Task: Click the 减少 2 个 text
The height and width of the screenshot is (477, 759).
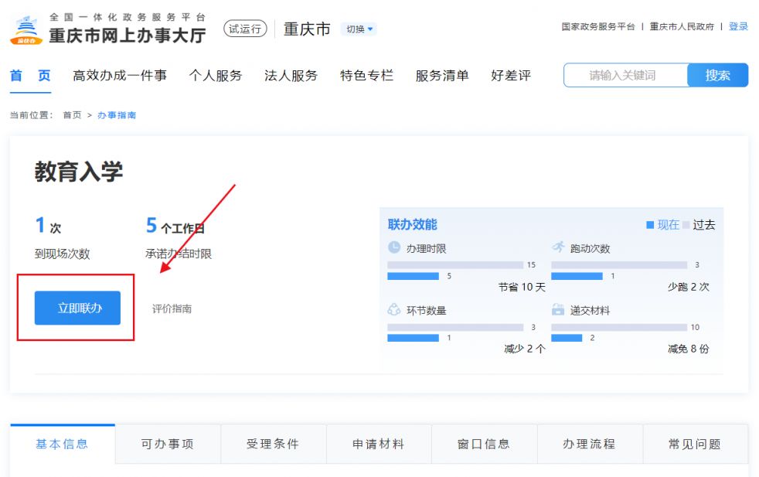Action: 525,349
